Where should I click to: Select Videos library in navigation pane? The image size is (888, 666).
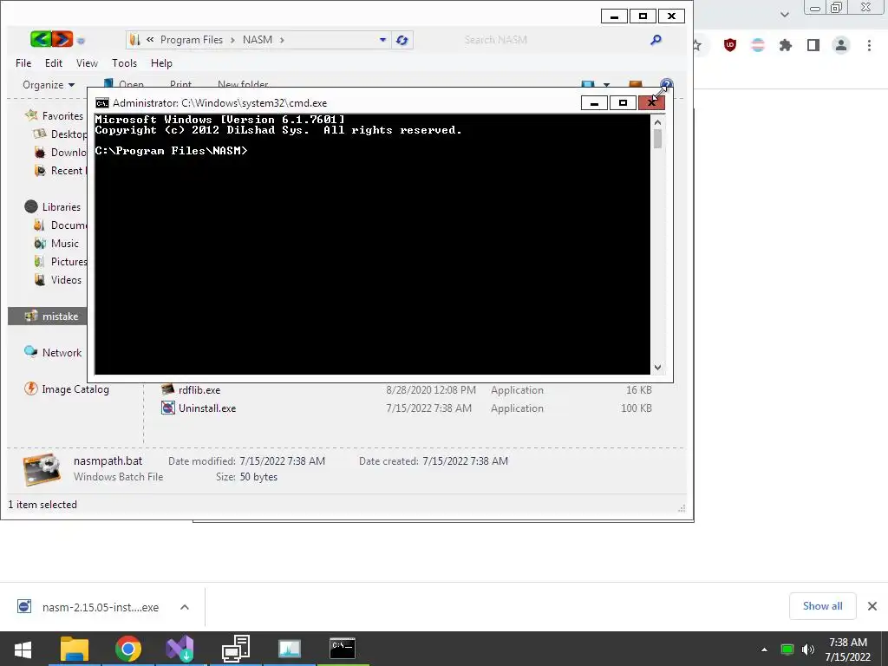coord(66,279)
